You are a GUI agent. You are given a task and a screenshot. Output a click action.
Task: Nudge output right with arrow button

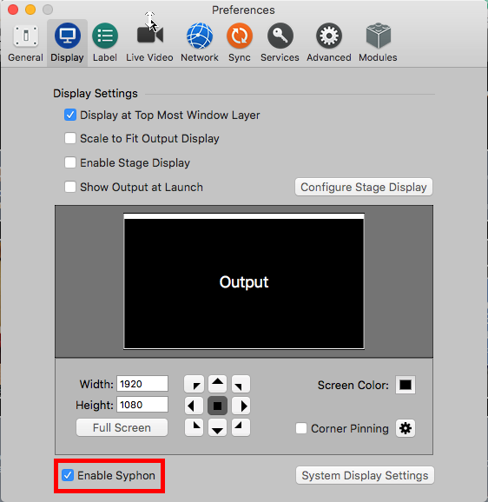point(241,406)
